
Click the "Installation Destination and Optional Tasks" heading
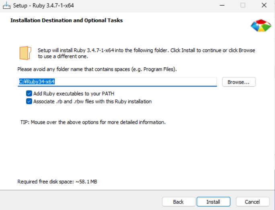[x=66, y=20]
